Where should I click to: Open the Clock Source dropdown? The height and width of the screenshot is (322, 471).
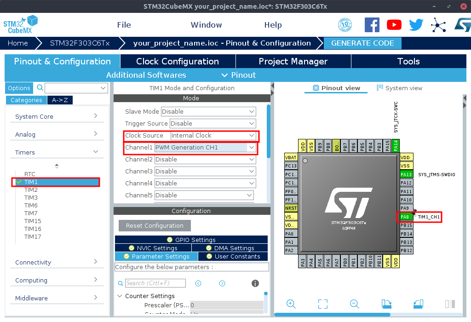point(213,136)
